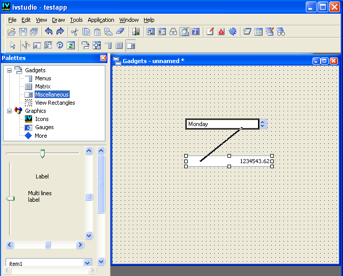Click the blue gear icon
Screen dimensions: 343x276
[233, 32]
